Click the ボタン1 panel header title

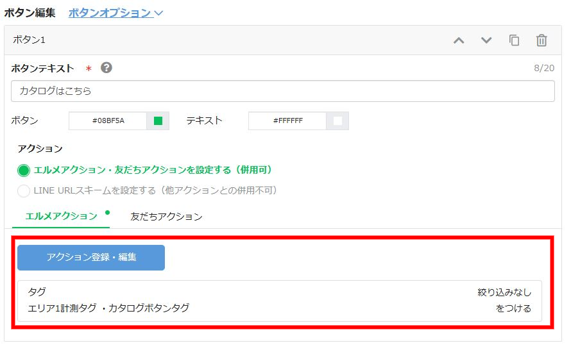[x=30, y=40]
